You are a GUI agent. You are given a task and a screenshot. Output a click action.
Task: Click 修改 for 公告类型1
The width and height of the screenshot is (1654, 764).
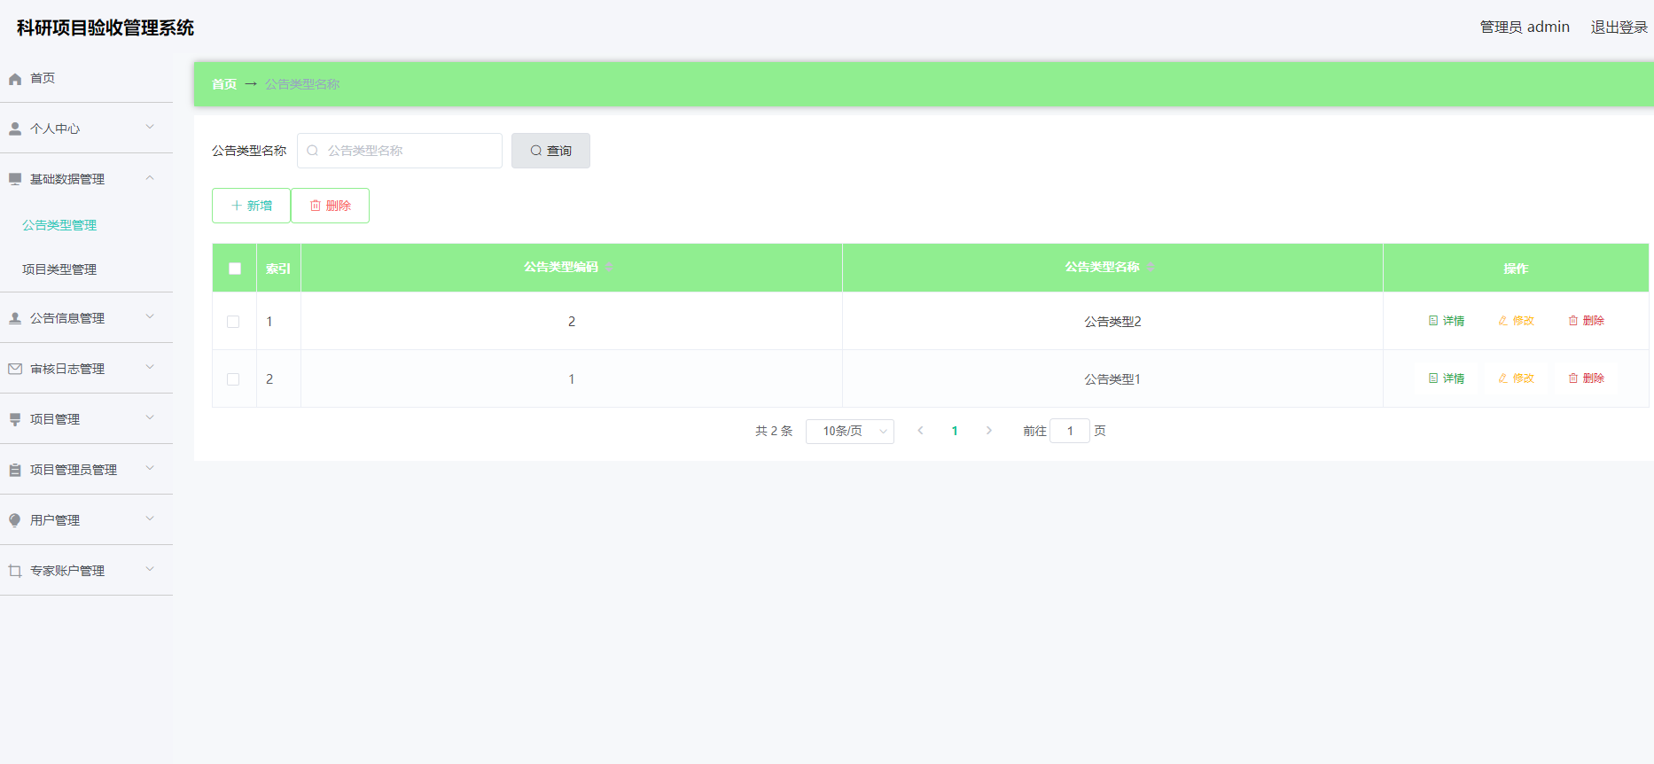(1517, 378)
